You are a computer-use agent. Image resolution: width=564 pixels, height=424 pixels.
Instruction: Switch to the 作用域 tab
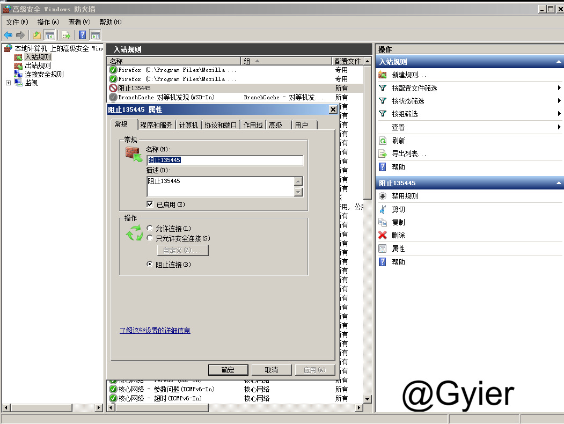253,125
